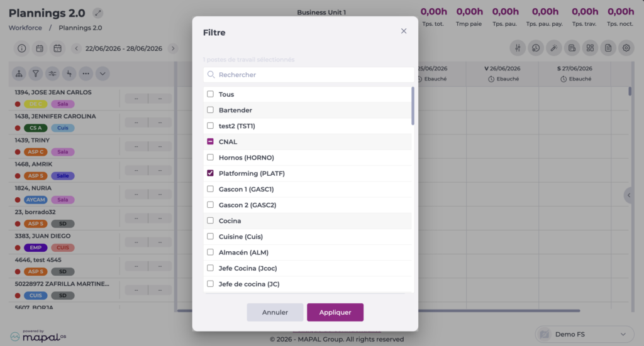Check the Bartender checkbox
This screenshot has height=346, width=644.
(x=210, y=110)
